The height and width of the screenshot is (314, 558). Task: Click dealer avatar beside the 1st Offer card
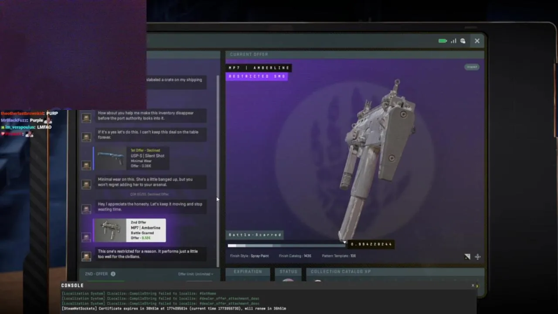point(86,165)
